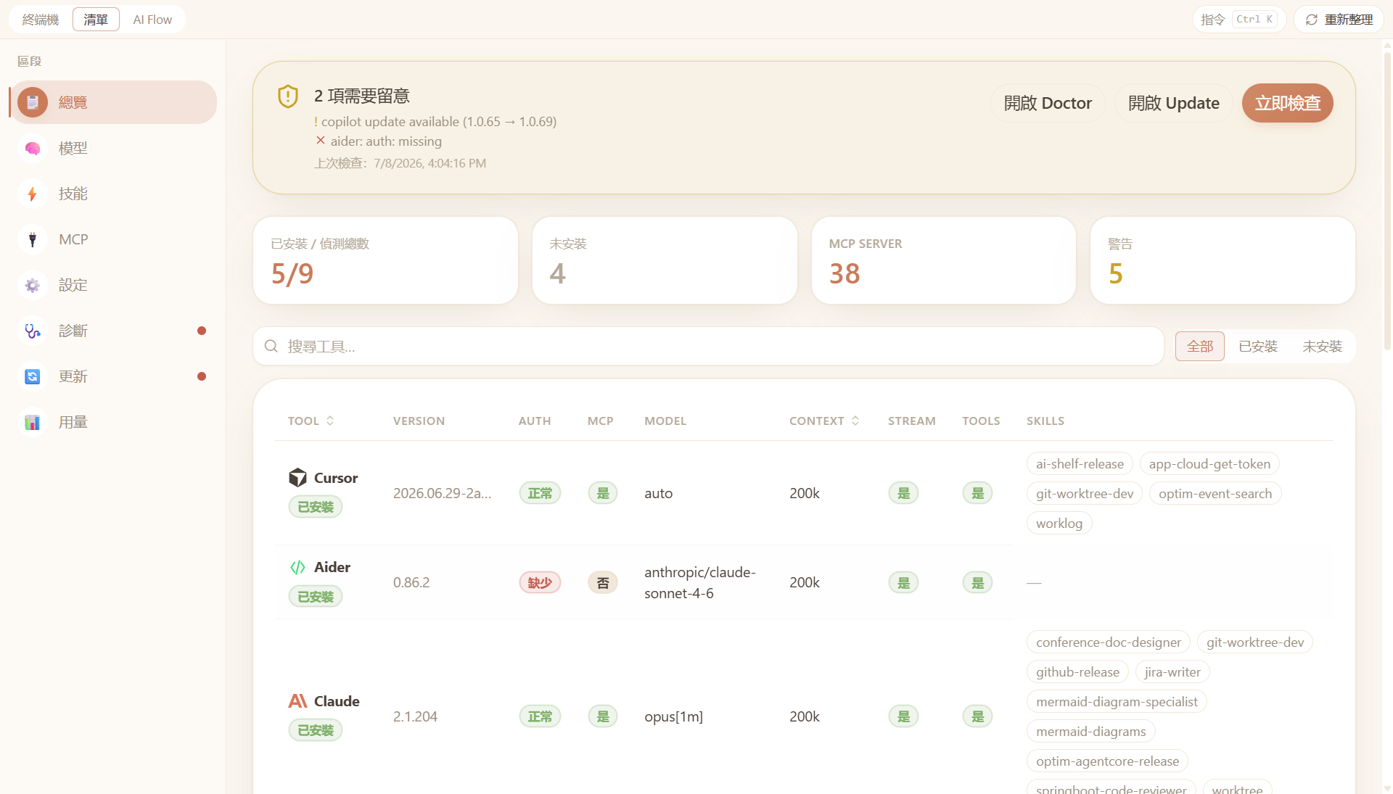Focus the 搜尋工具 search field
The width and height of the screenshot is (1393, 794).
point(708,346)
